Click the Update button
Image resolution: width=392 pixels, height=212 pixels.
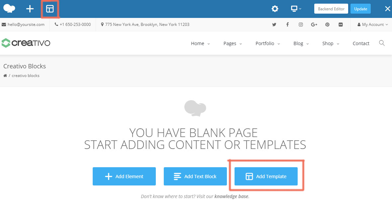coord(360,9)
